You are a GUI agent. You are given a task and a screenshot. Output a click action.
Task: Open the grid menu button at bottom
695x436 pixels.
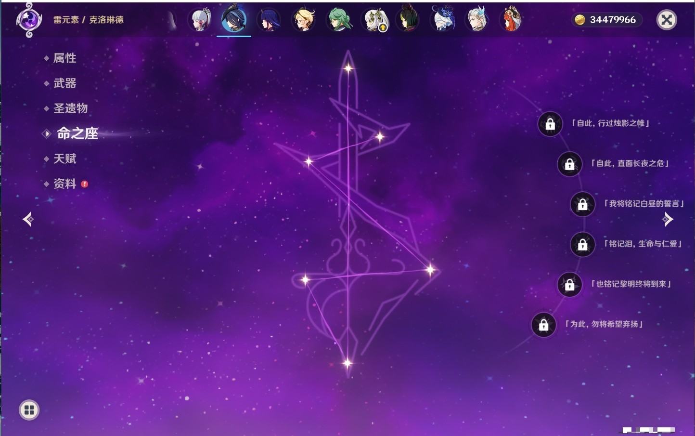29,410
